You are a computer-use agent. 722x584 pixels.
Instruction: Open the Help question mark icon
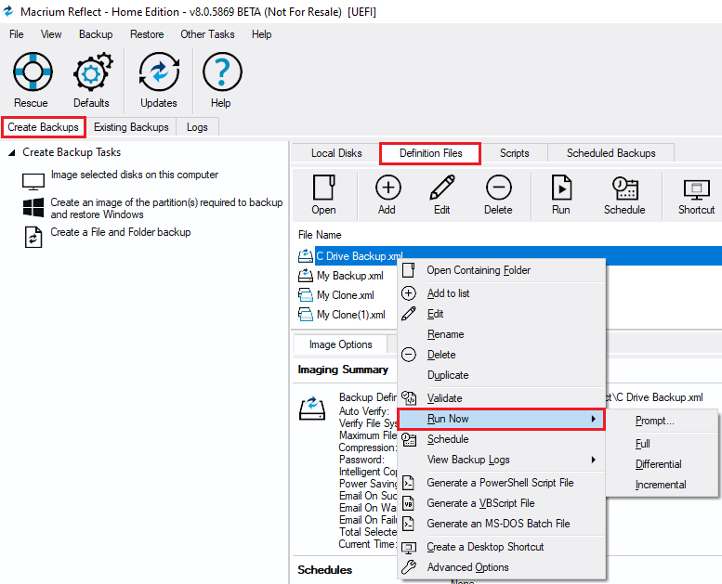click(x=222, y=71)
